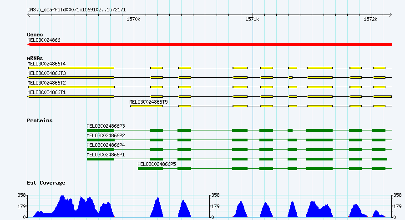Click the long first yellow exon of MEL03C024866T4

click(x=71, y=68)
